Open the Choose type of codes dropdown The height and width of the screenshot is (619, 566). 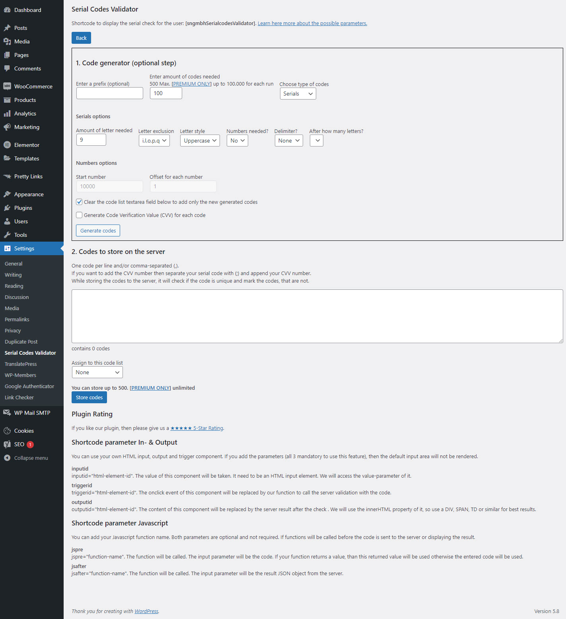298,94
